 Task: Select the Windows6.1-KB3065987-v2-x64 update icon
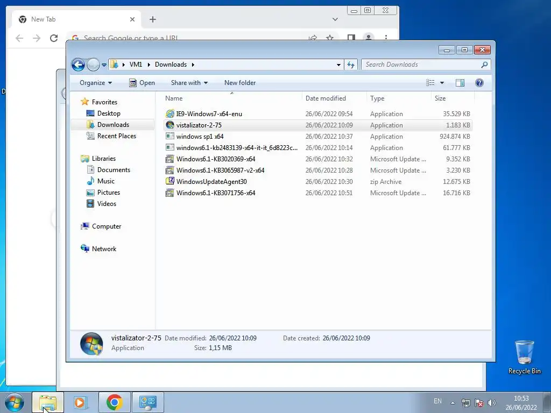[x=170, y=170]
